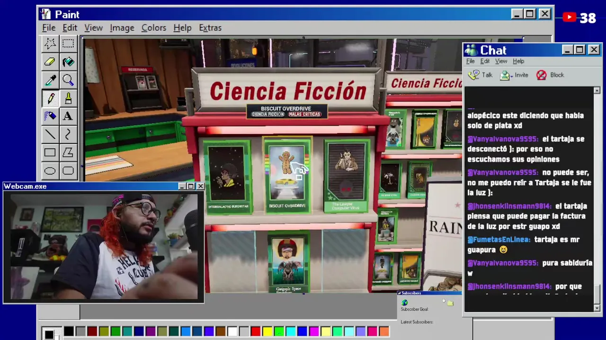Choose the straight Line tool
This screenshot has width=606, height=340.
point(50,135)
